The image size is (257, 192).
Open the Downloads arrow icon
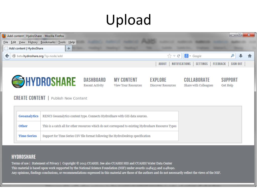point(241,56)
